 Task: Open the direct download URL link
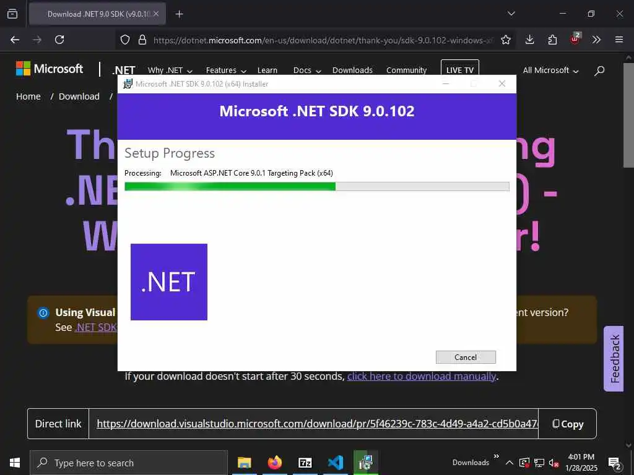[x=318, y=424]
